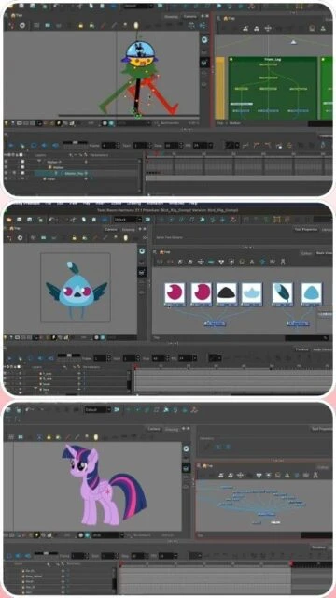This screenshot has height=598, width=336.
Task: Switch to the Camera tab in the walker rig window
Action: coord(190,17)
